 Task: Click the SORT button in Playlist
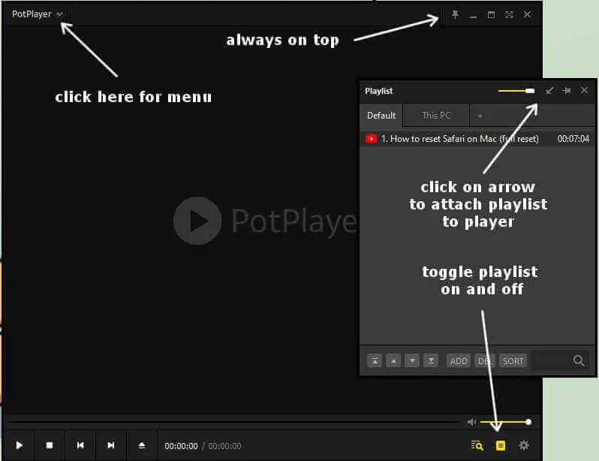(513, 361)
